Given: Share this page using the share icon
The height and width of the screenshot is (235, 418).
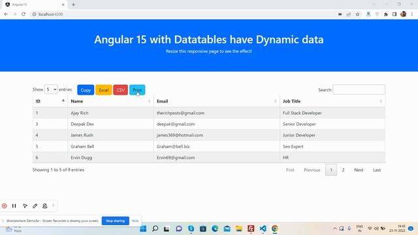Looking at the screenshot, I should 349,14.
